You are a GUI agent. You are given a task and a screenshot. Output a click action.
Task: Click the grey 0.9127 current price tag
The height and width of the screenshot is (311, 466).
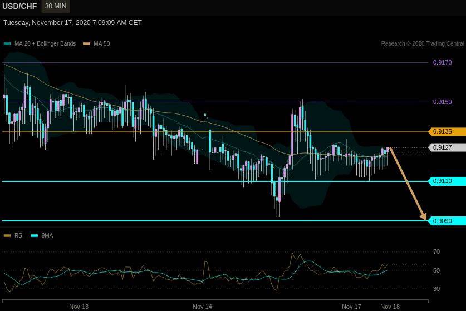[x=447, y=147]
